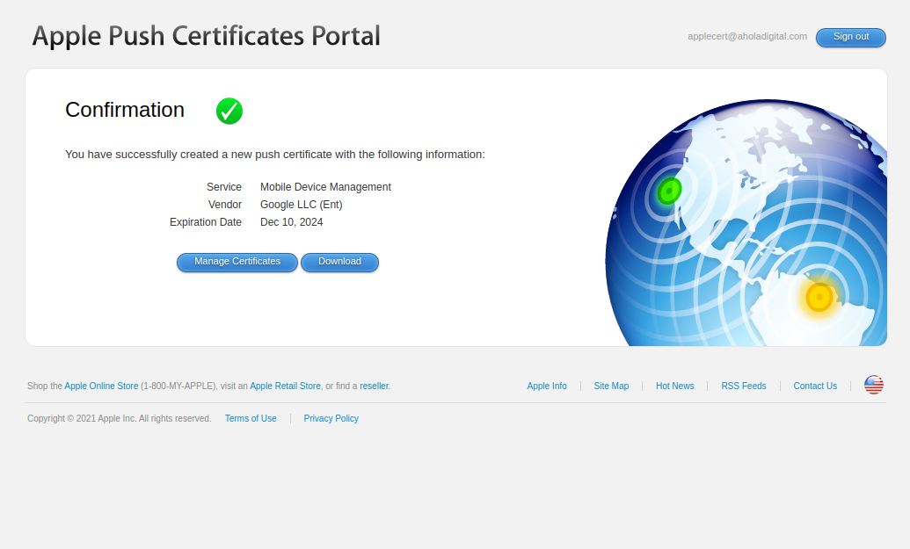Go to Site Map
The width and height of the screenshot is (910, 549).
click(611, 386)
